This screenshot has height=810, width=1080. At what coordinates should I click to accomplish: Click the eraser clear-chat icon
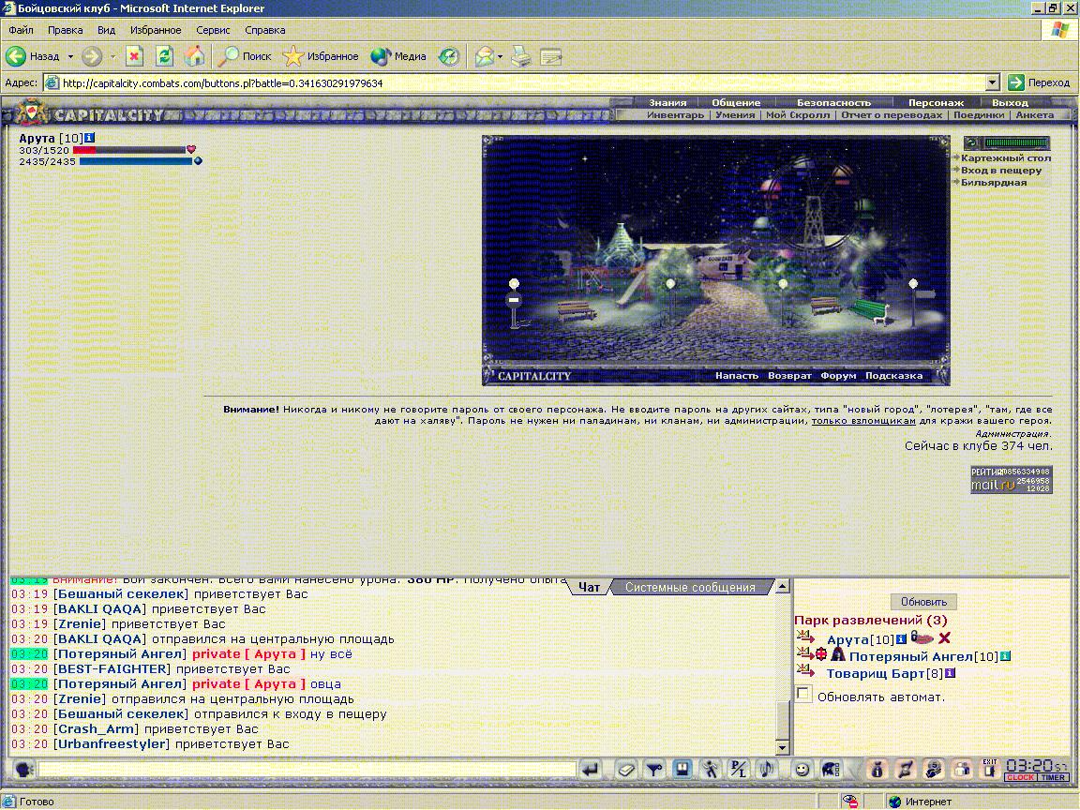click(625, 770)
